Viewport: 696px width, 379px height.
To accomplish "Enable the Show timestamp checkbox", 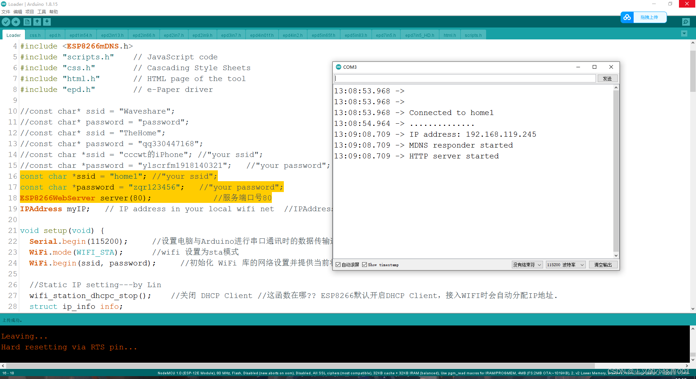I will (365, 264).
